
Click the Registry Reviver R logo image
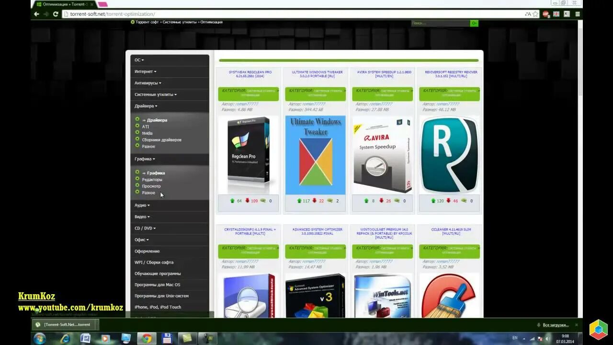point(449,155)
